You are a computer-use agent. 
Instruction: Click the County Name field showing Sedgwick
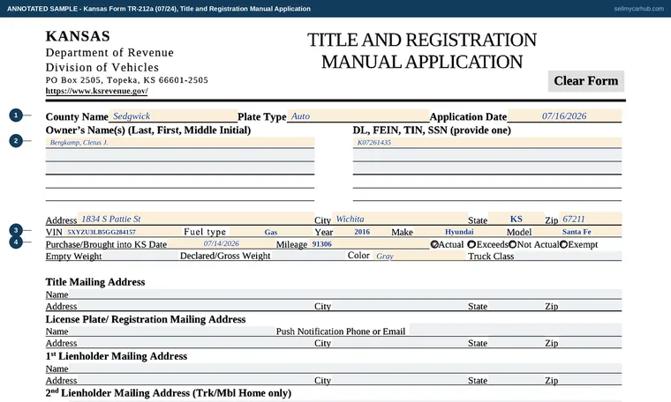coord(173,115)
